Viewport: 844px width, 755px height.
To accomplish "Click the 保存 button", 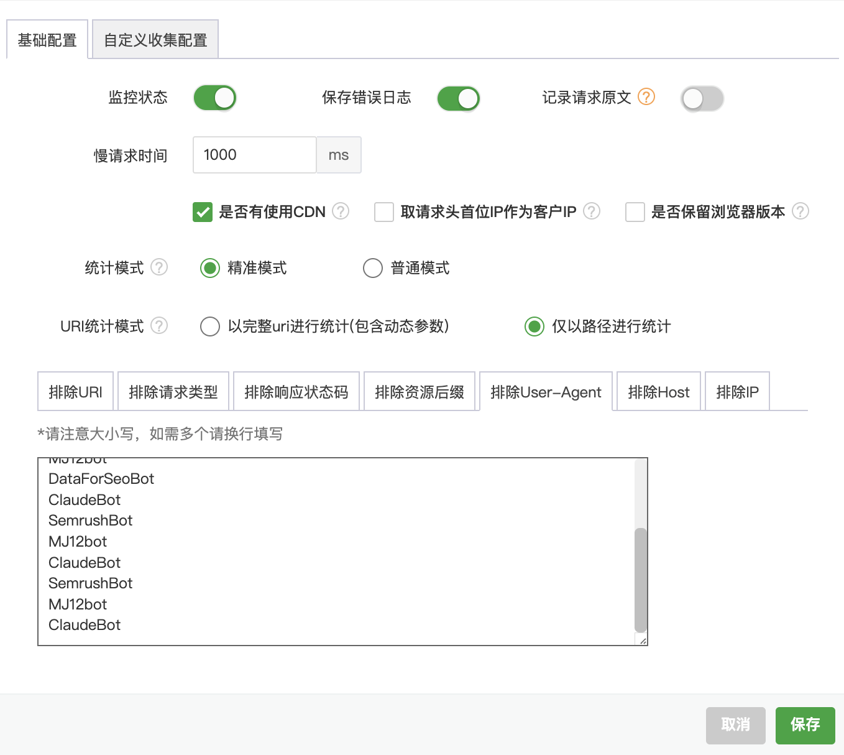I will click(x=805, y=725).
